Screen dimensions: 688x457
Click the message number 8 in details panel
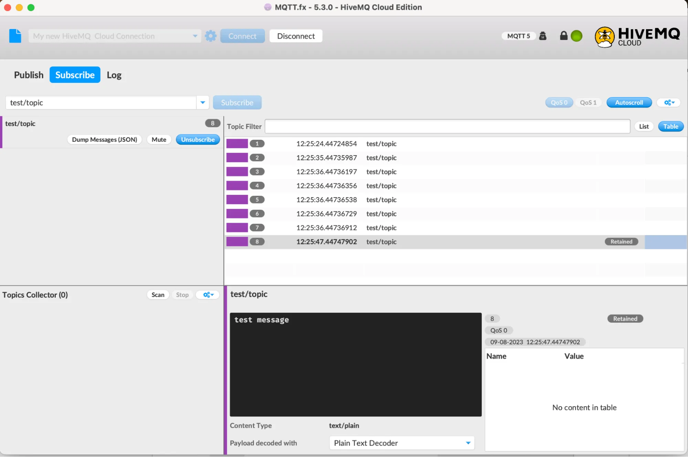pos(492,319)
